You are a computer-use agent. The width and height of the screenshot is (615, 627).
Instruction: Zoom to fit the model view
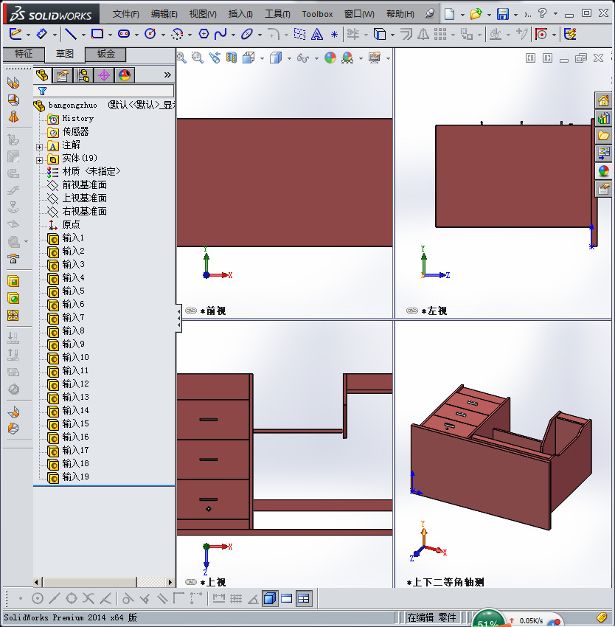181,58
